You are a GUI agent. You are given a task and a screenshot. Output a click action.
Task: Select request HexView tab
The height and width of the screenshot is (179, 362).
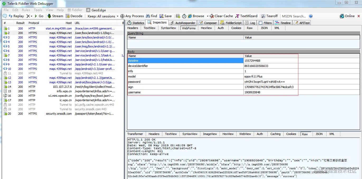pos(206,28)
